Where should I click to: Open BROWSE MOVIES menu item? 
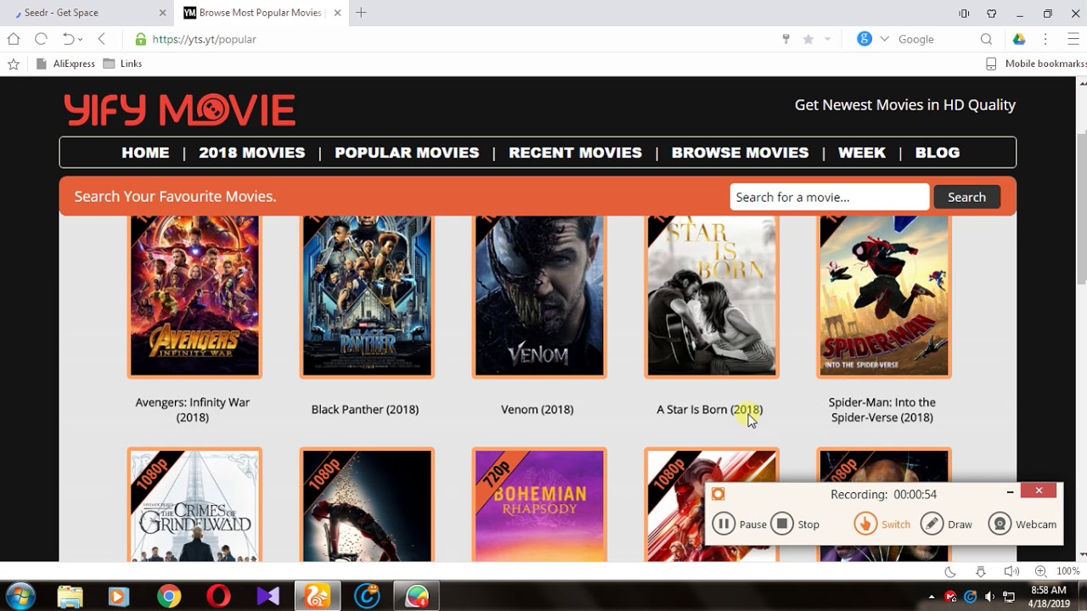[x=740, y=153]
